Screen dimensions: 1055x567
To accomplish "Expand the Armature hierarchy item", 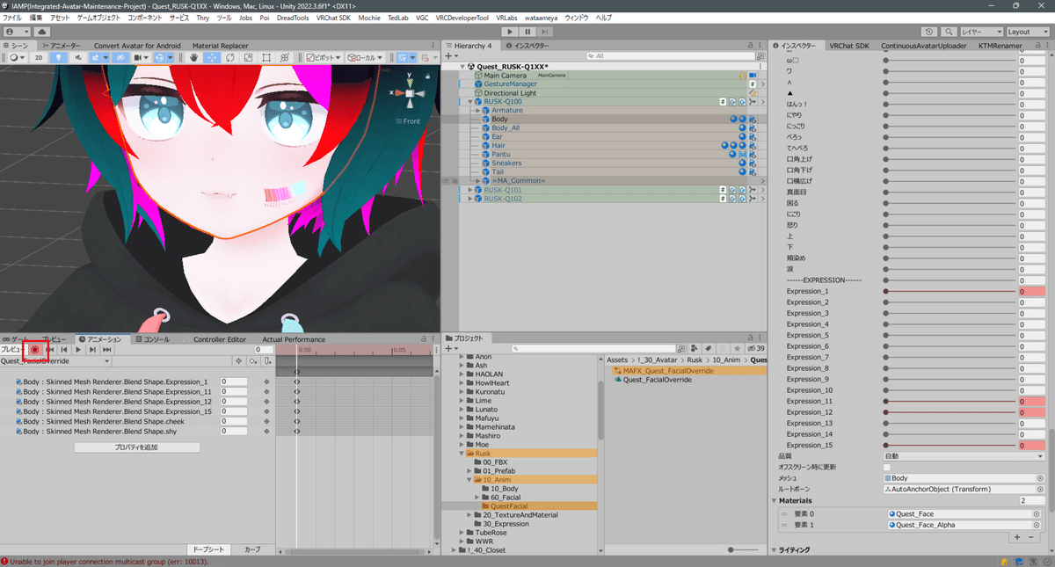I will tap(477, 111).
